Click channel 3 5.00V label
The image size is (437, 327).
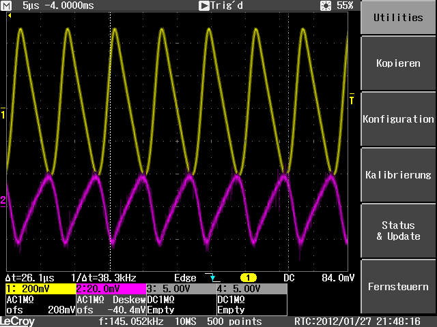[182, 289]
